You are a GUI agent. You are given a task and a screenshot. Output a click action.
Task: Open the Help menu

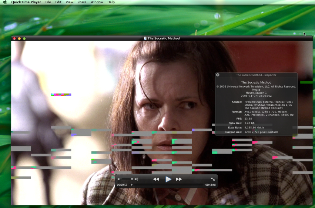click(111, 2)
